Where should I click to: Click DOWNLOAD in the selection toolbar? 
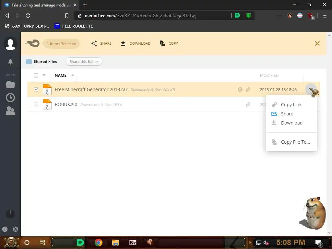(x=136, y=43)
